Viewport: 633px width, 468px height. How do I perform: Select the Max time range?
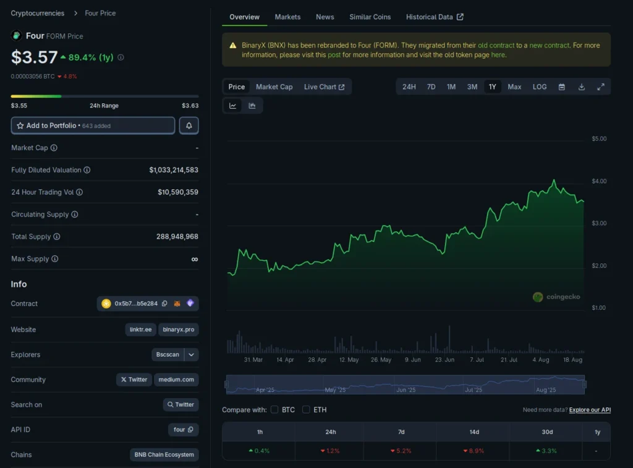pos(514,87)
